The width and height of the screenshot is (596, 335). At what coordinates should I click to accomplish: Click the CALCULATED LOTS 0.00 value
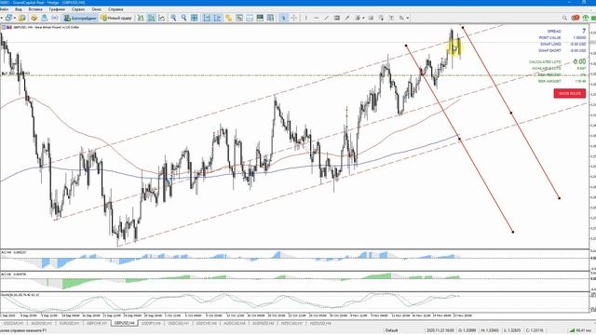coord(579,61)
